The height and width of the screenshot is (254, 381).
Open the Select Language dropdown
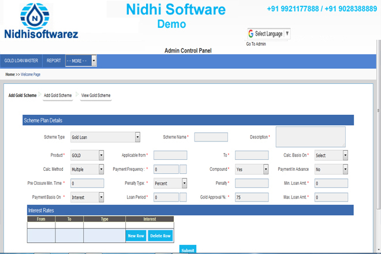click(x=269, y=33)
